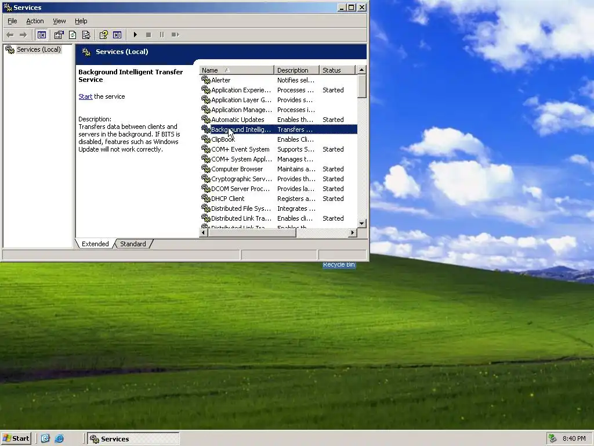Click Started status of Automatic Updates
The image size is (594, 446).
point(333,120)
